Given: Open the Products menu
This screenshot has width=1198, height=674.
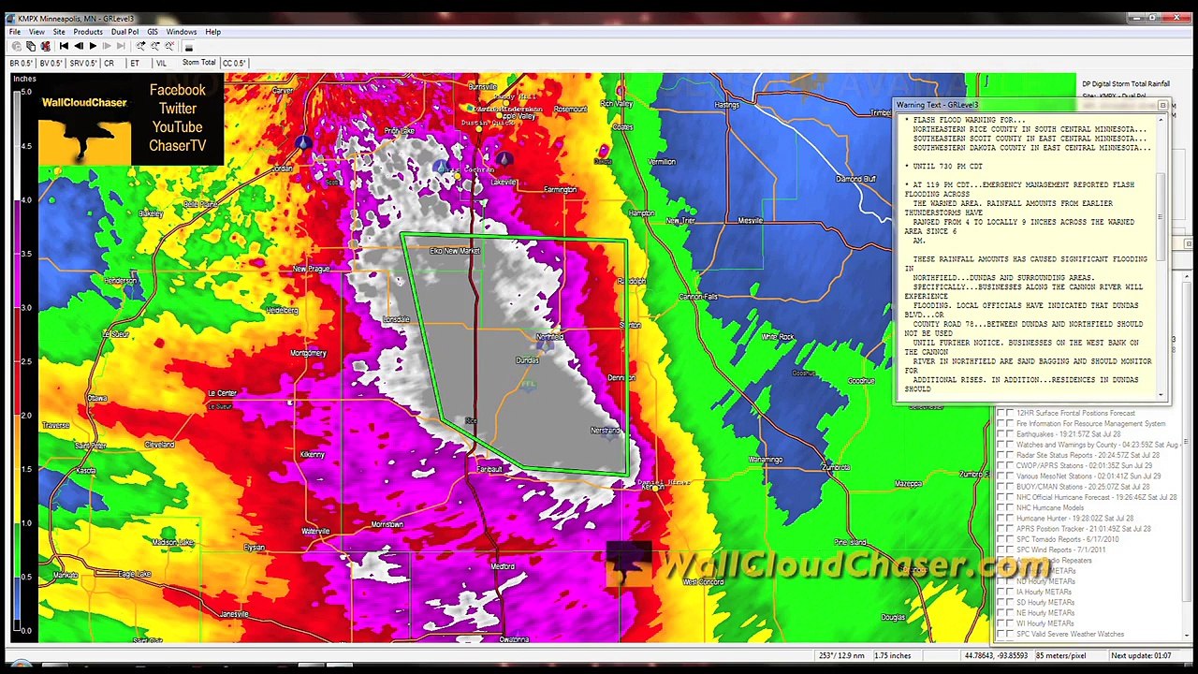Looking at the screenshot, I should coord(88,32).
